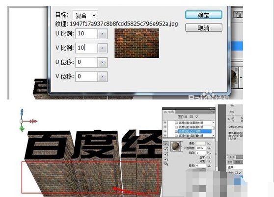This screenshot has height=197, width=274.
Task: Click 3D material list scrollbar down arrow
Action: [x=213, y=135]
